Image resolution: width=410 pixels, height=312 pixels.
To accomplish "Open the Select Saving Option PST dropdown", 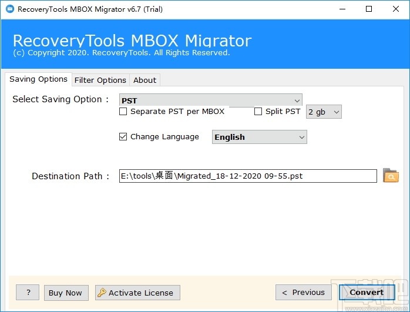I will pos(210,100).
